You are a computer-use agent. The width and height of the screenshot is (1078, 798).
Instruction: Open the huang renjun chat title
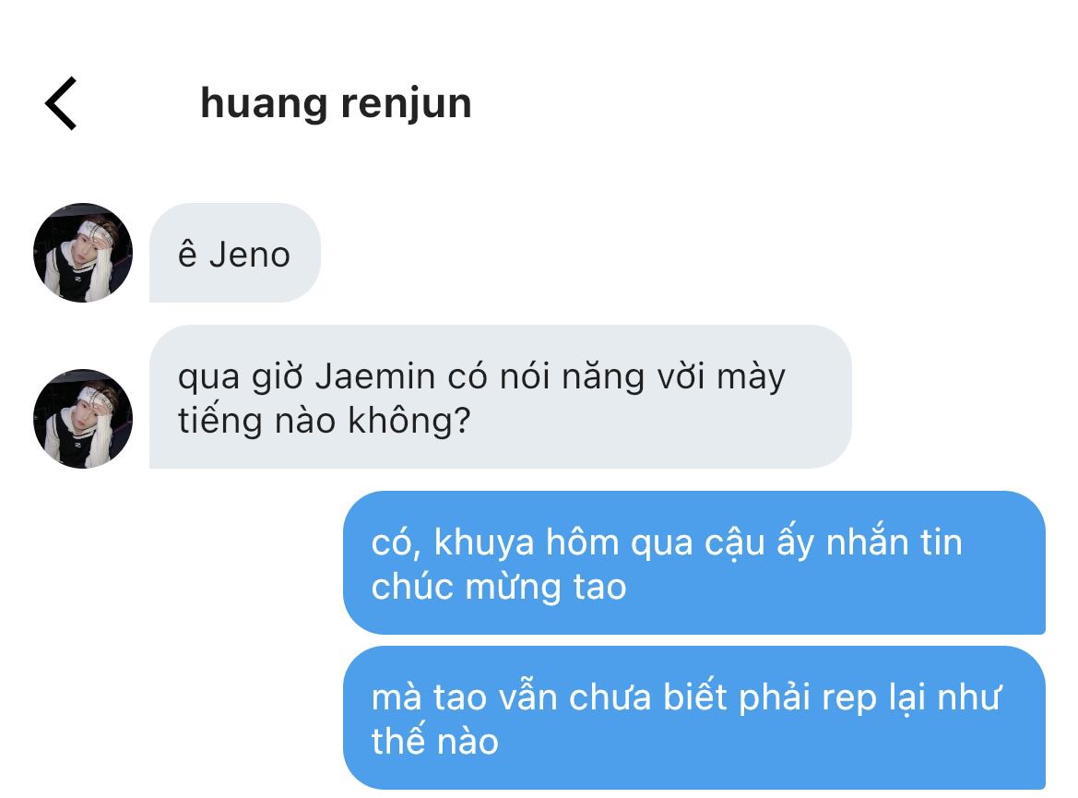click(x=336, y=104)
